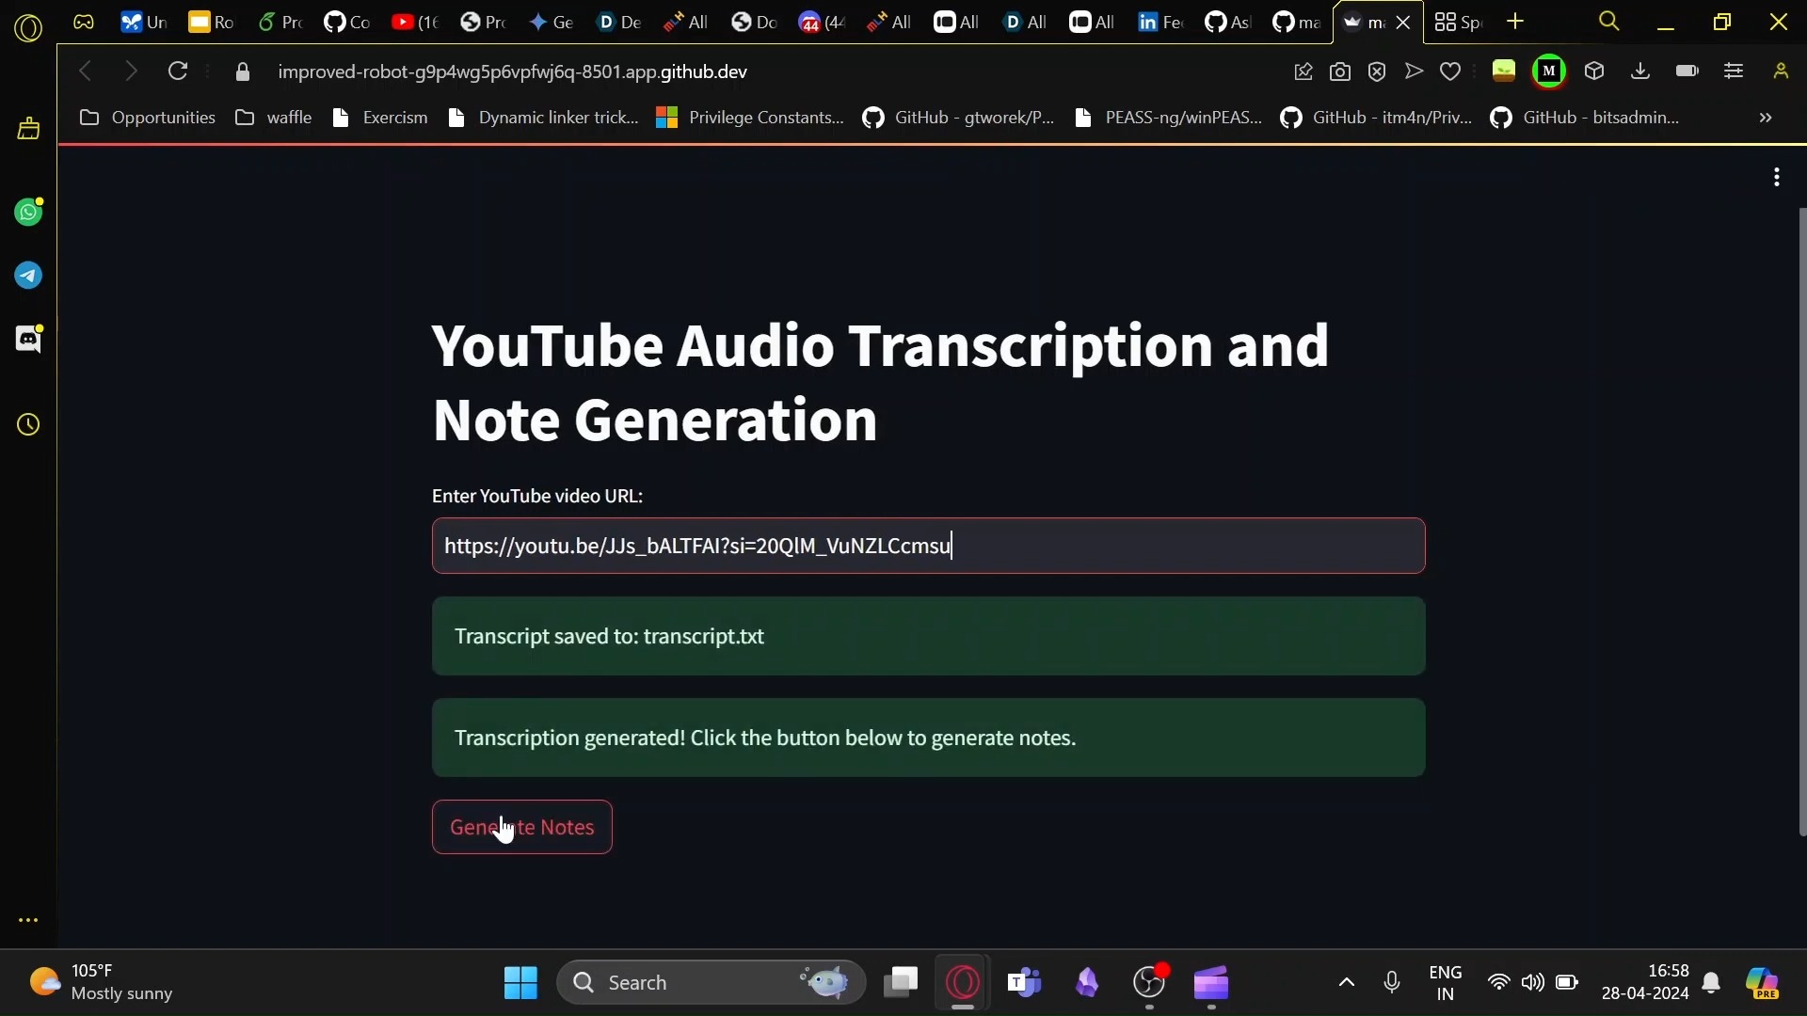Viewport: 1807px width, 1016px height.
Task: Click the heart bookmark icon in address bar
Action: pos(1450,71)
